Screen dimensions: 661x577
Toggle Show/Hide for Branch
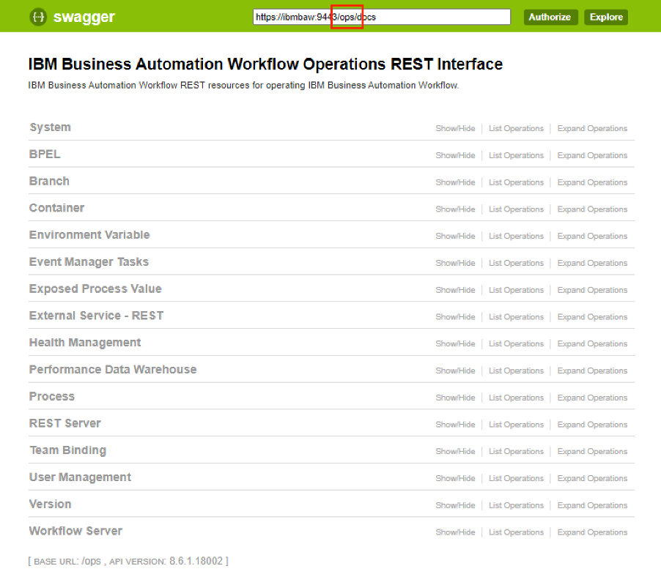tap(455, 182)
